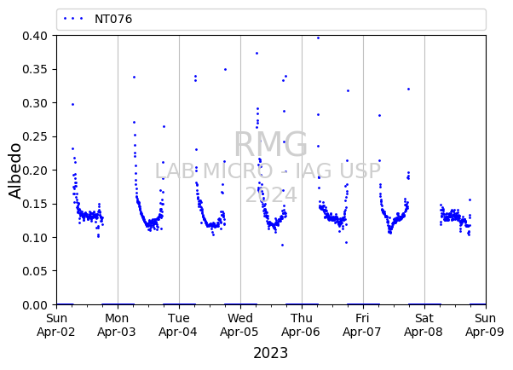Click the 0.30 y-axis tick label

point(35,103)
